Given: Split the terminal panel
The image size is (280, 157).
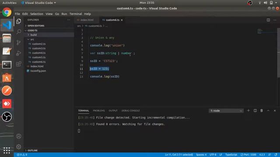Looking at the screenshot, I should point(255,110).
